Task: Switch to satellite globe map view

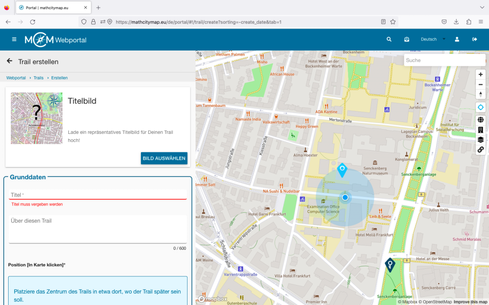Action: (x=480, y=120)
